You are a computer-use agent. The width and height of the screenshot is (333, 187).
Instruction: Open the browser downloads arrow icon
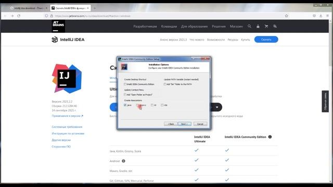(x=321, y=16)
